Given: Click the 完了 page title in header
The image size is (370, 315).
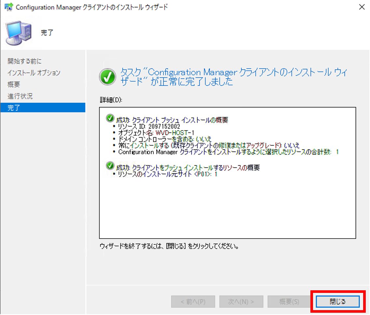Looking at the screenshot, I should pyautogui.click(x=47, y=33).
